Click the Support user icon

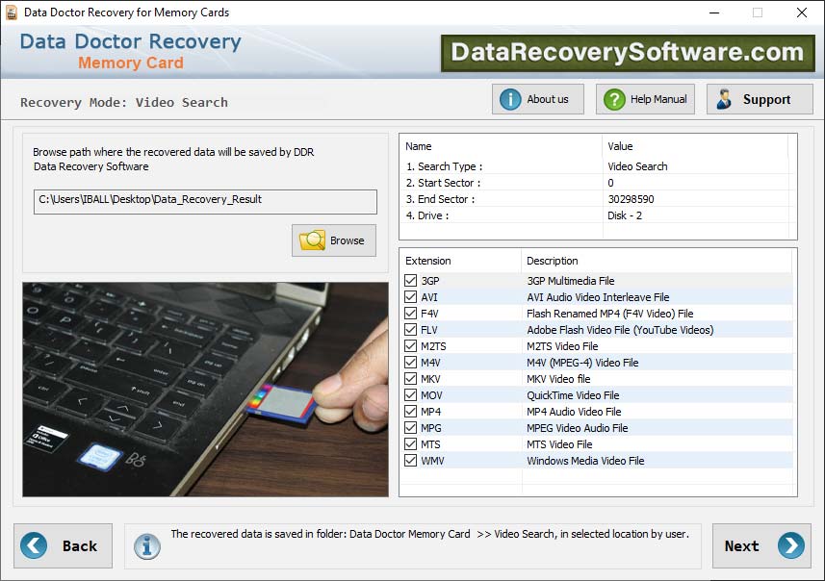tap(723, 98)
